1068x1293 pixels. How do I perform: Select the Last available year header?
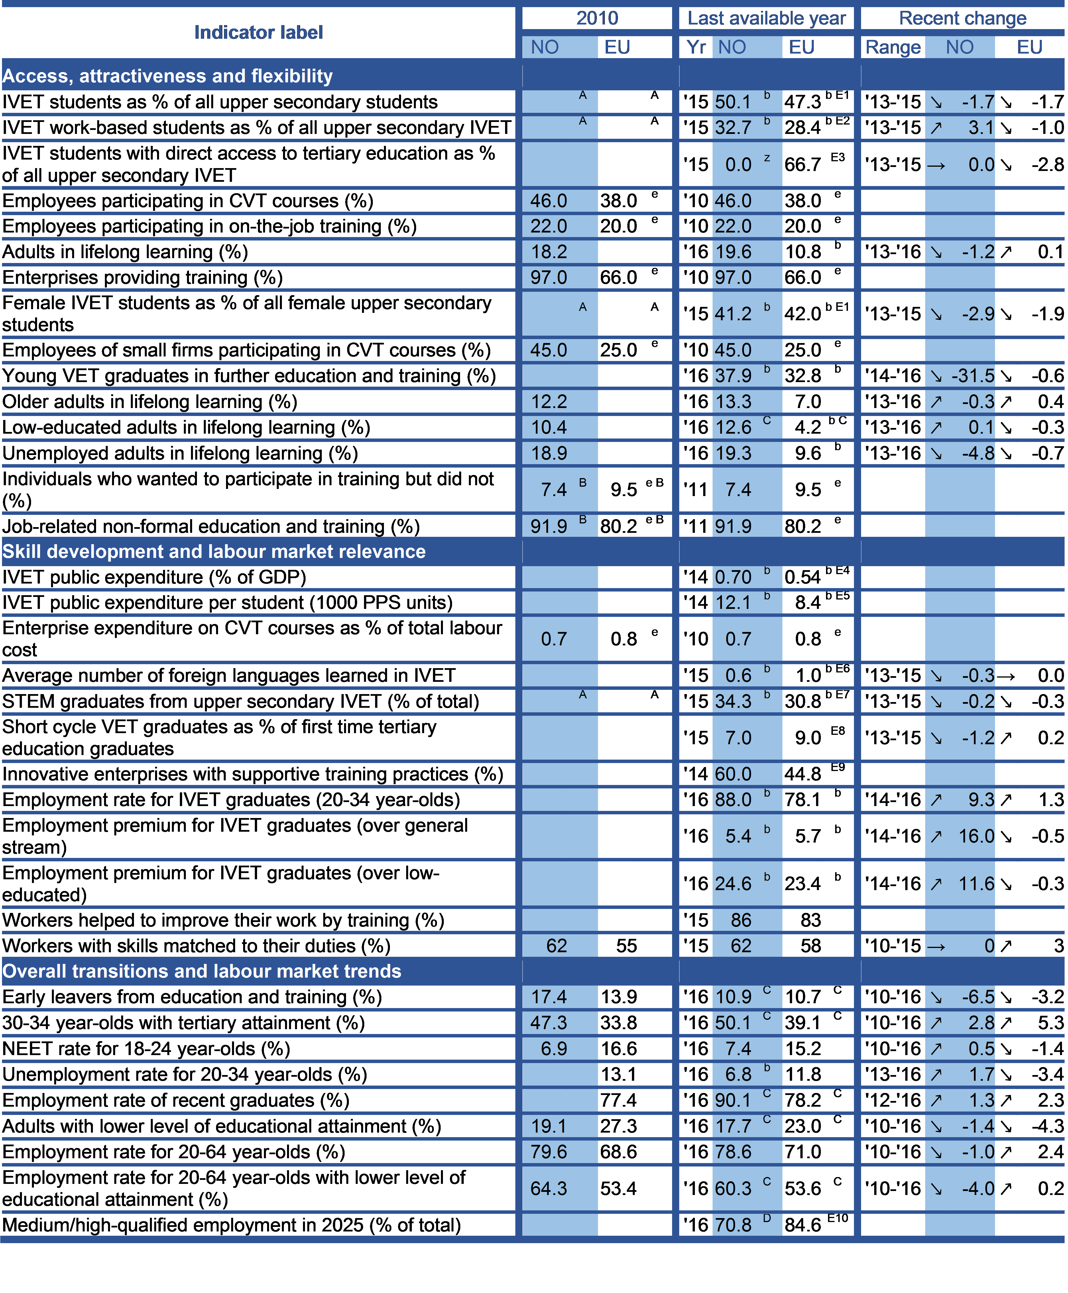tap(766, 19)
